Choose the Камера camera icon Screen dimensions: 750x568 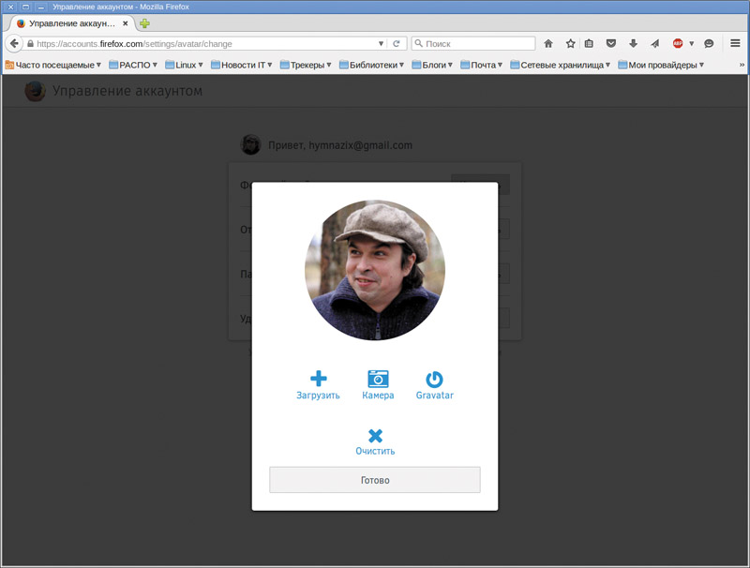click(x=378, y=379)
